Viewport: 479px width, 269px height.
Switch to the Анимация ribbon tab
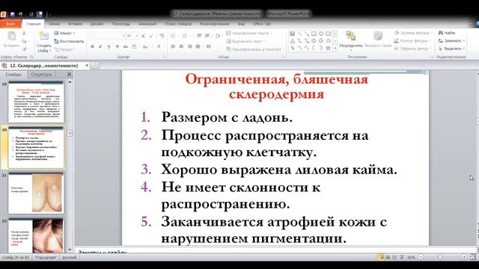pyautogui.click(x=147, y=24)
